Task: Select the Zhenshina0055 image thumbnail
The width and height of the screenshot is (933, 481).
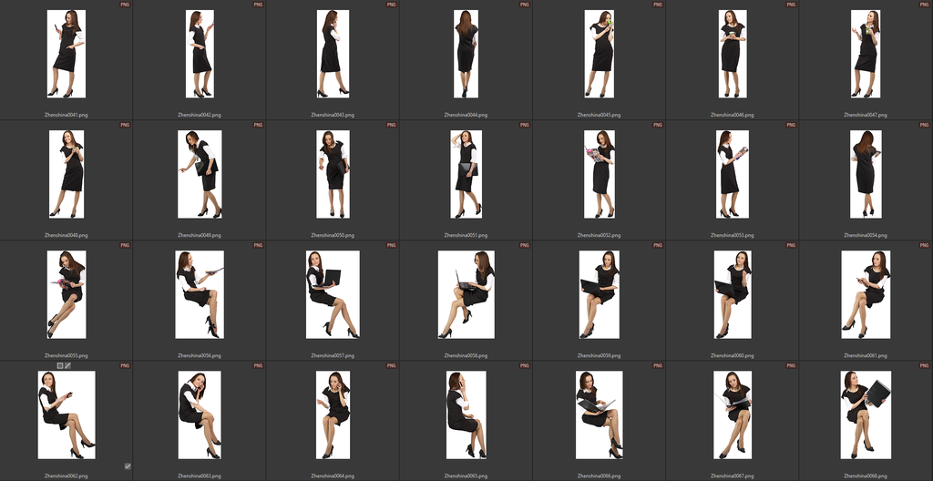Action: point(67,294)
